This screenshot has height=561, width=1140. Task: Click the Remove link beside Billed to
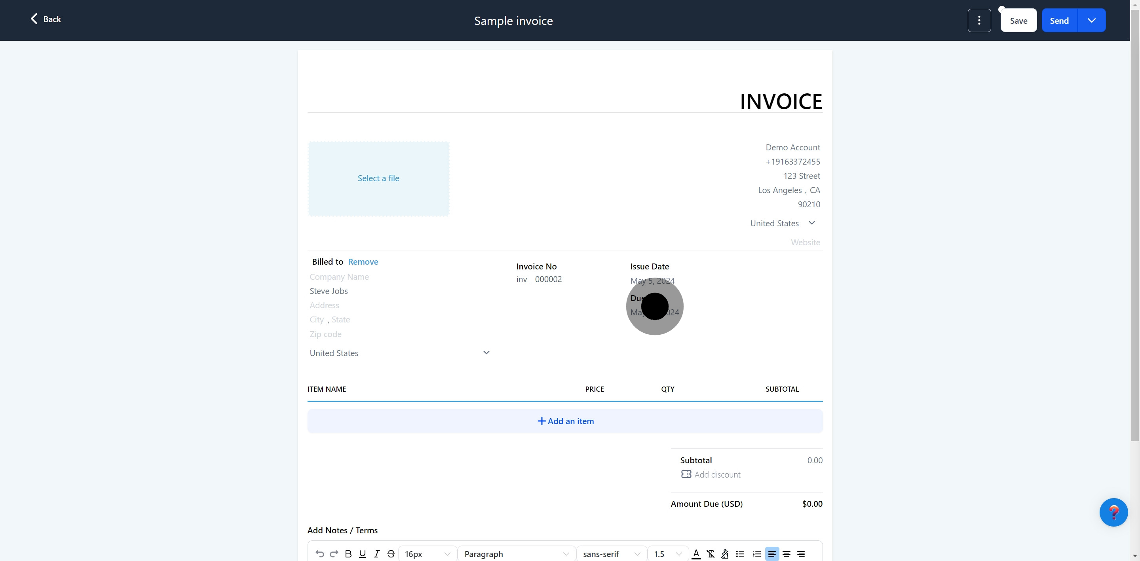(x=363, y=262)
